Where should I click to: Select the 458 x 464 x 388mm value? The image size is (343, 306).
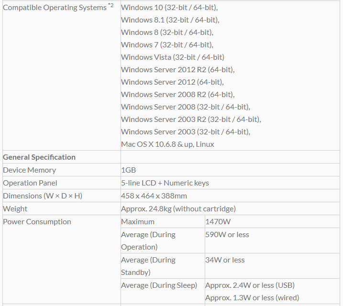(154, 196)
